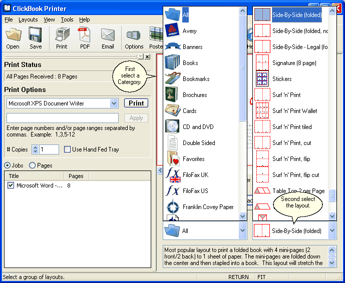Click the # Copies spinner arrows
Image resolution: width=345 pixels, height=283 pixels.
point(35,149)
